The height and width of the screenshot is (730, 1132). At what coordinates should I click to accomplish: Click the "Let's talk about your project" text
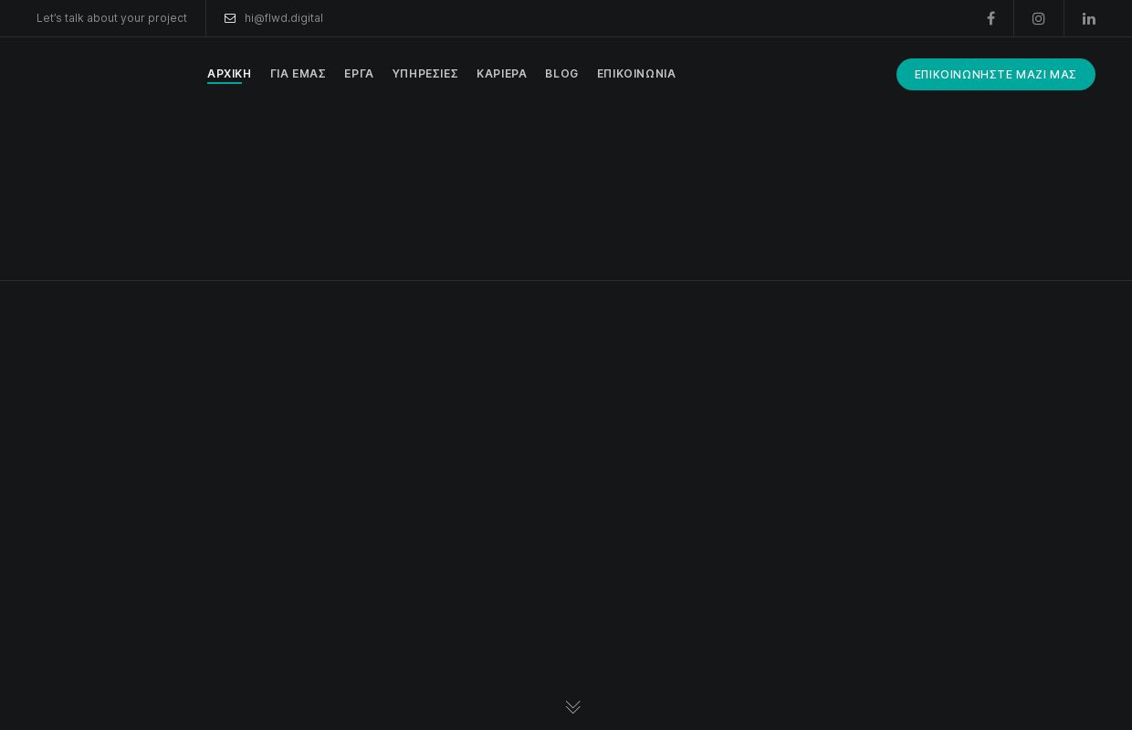pos(111,18)
